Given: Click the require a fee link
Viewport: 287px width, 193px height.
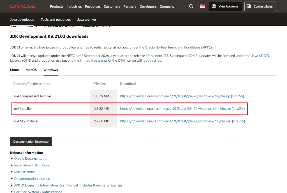Looking at the screenshot, I should pyautogui.click(x=152, y=61).
